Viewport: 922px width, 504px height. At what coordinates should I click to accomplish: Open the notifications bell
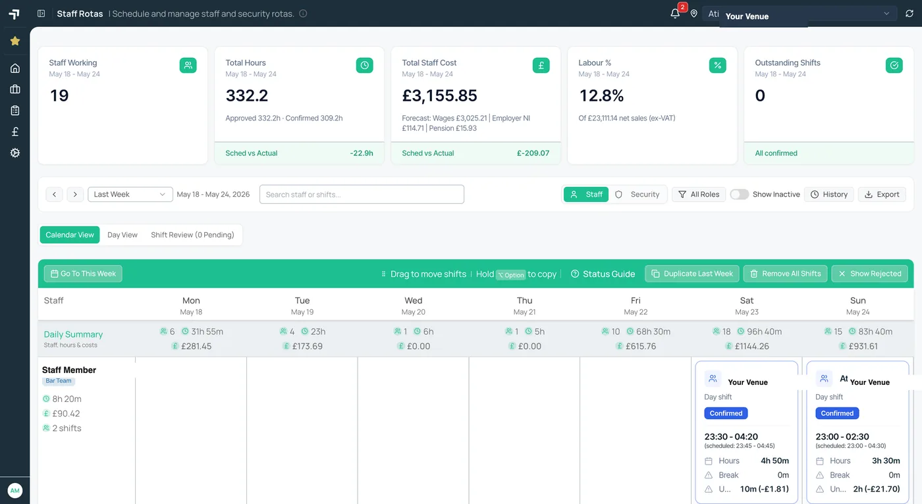[x=675, y=13]
